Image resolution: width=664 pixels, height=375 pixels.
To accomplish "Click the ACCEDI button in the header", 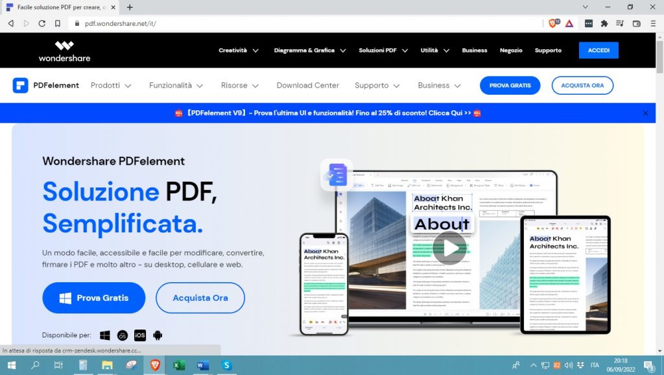I will coord(598,50).
